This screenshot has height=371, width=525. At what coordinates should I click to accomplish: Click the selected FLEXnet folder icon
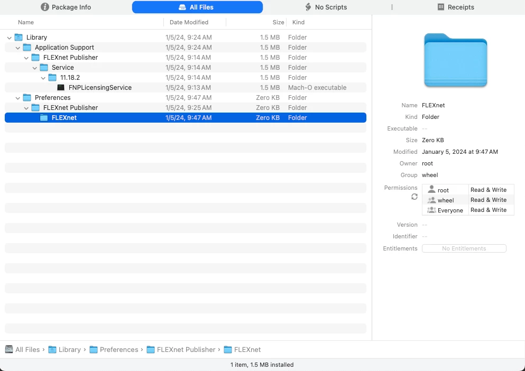[x=44, y=117]
